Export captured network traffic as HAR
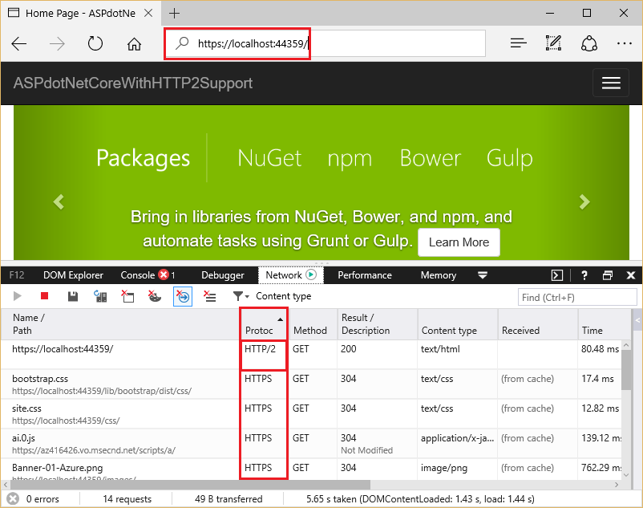Image resolution: width=643 pixels, height=508 pixels. click(x=73, y=296)
